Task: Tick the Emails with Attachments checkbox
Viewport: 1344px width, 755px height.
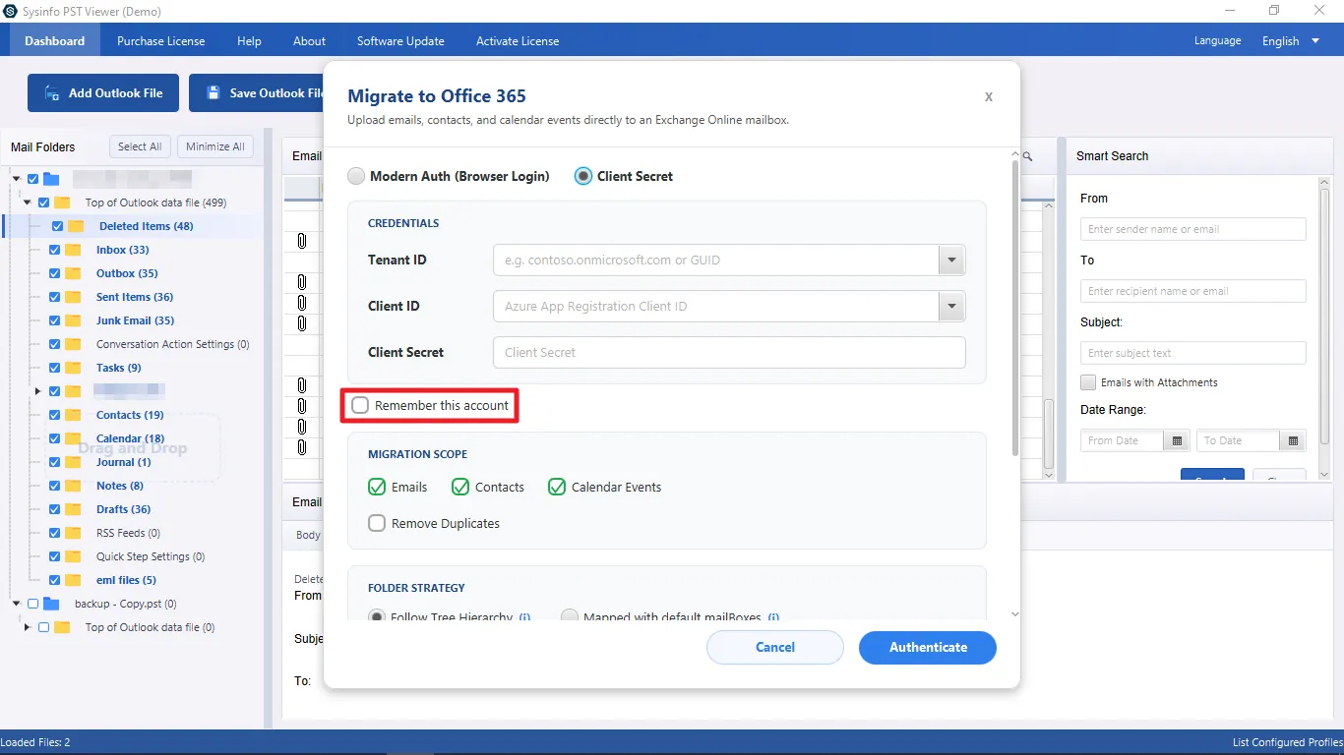Action: (x=1088, y=382)
